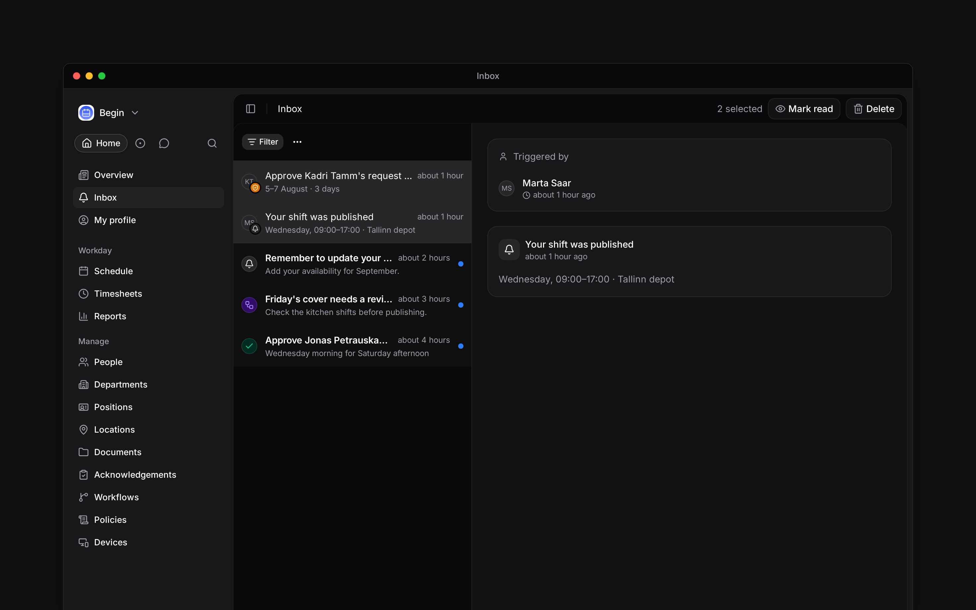The width and height of the screenshot is (976, 610).
Task: Open Inbox in the sidebar
Action: [149, 198]
